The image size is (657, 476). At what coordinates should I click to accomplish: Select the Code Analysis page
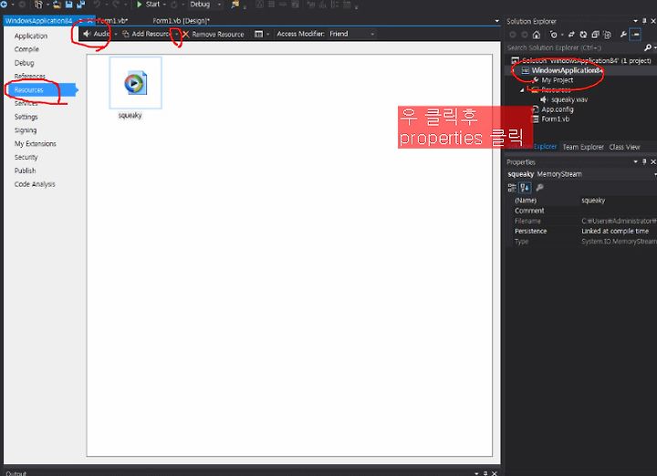(35, 184)
